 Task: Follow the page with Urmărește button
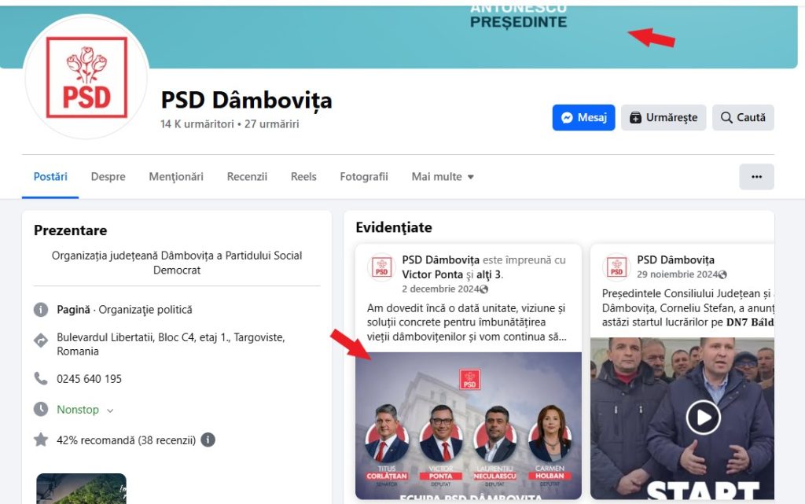pos(663,117)
